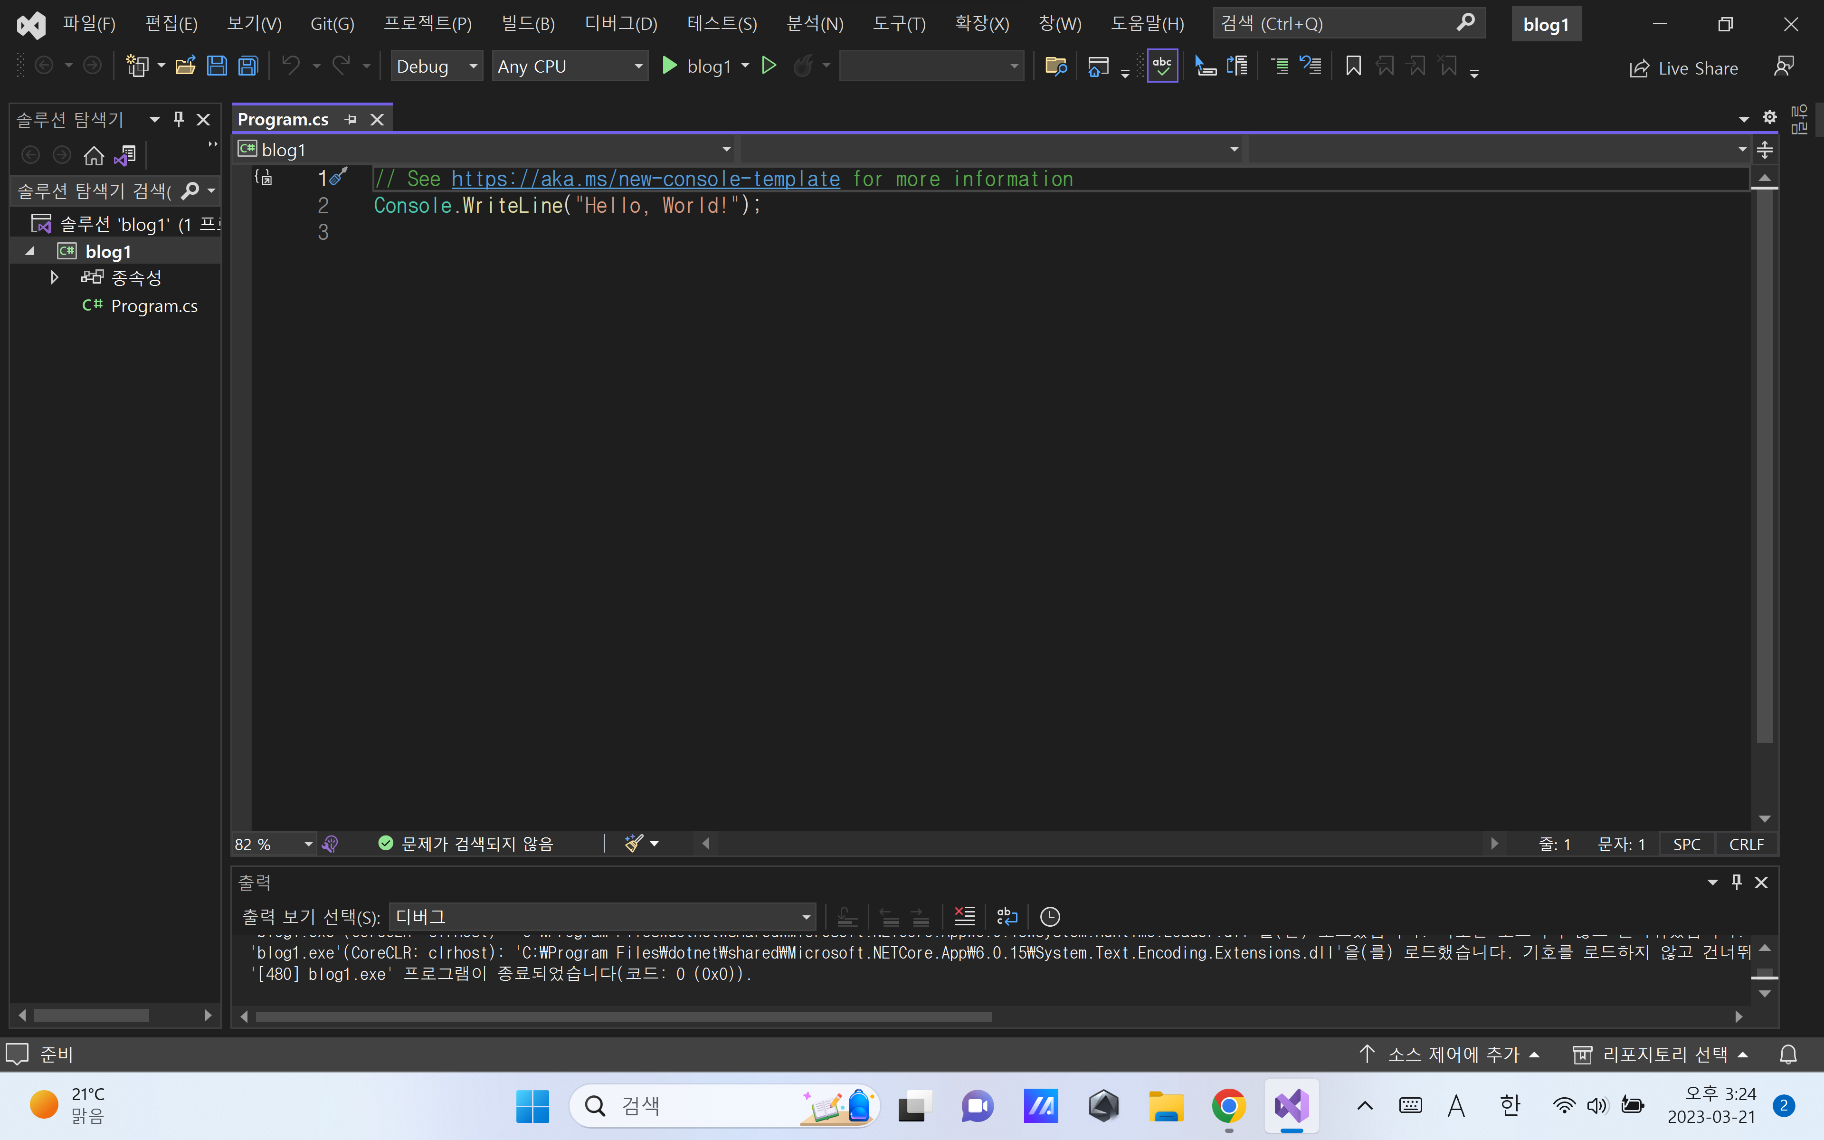Screen dimensions: 1824x1140
Task: Open the Debug configuration dropdown
Action: pyautogui.click(x=437, y=66)
